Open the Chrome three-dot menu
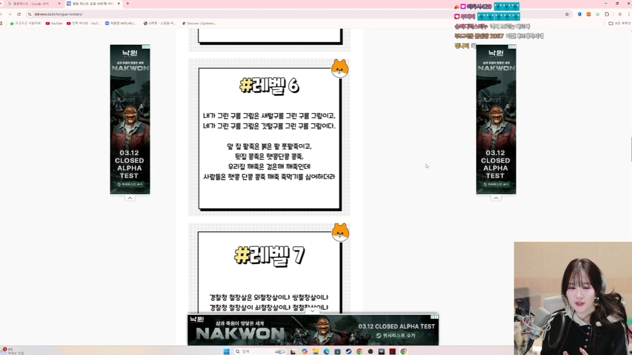 (629, 14)
